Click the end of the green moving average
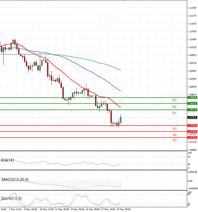The height and width of the screenshot is (212, 198). tap(120, 70)
